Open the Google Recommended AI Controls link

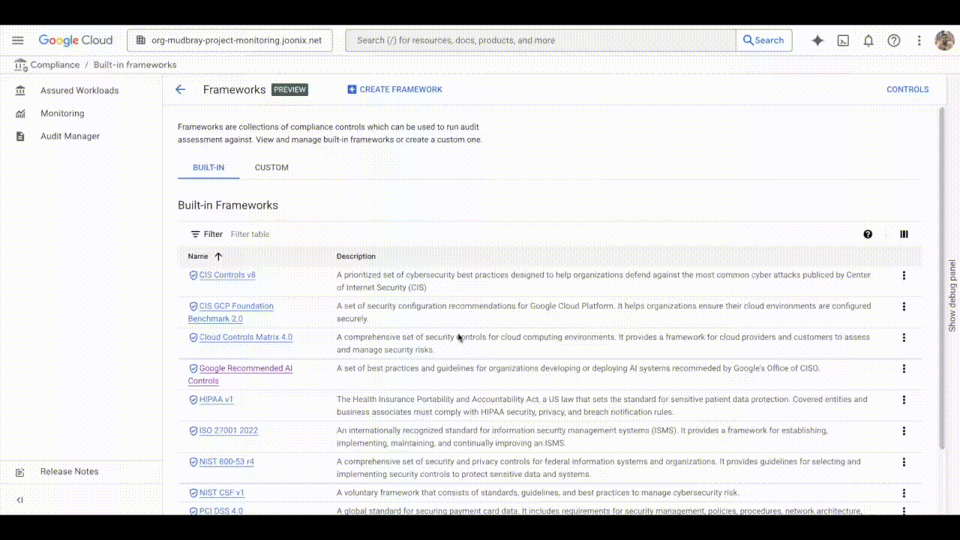(240, 374)
